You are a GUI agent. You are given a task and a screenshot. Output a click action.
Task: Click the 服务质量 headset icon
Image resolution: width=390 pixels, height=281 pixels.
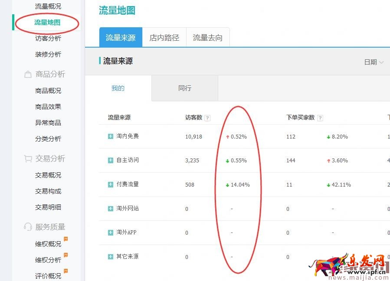click(27, 226)
